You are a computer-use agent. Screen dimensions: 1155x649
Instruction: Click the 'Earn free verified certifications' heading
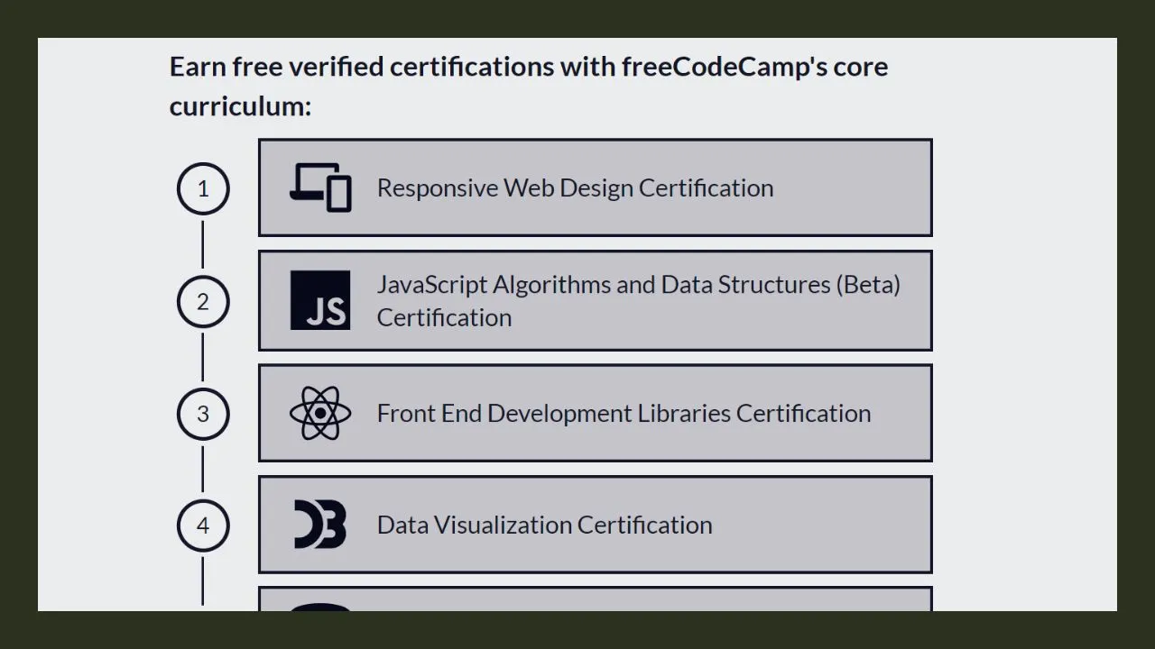[x=529, y=86]
